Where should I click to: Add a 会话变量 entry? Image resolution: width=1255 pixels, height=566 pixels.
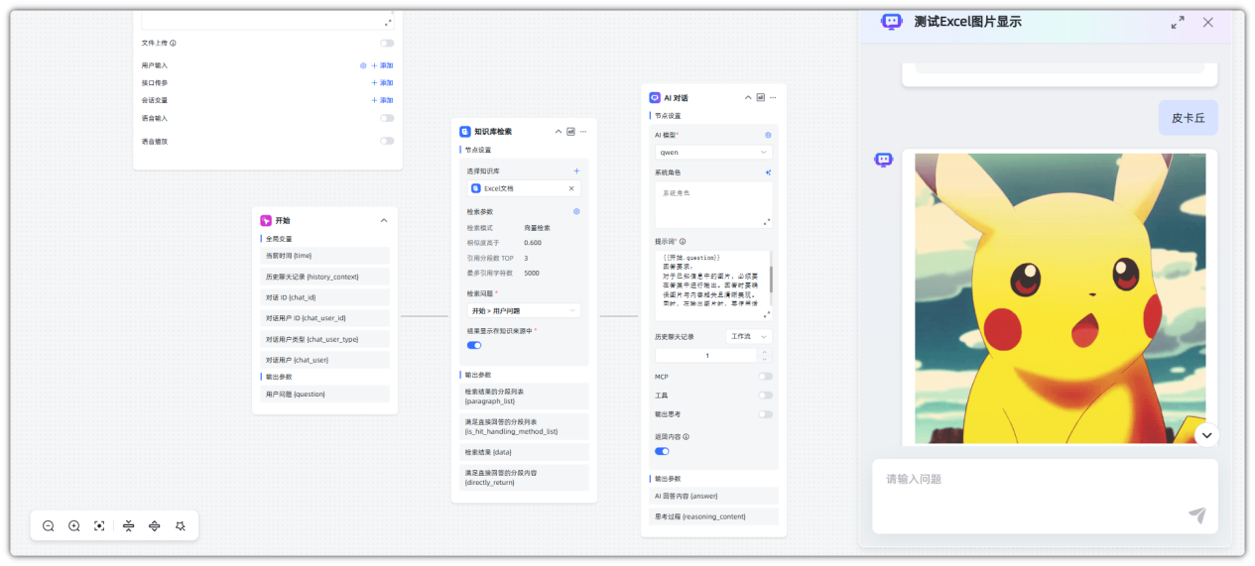click(x=382, y=100)
